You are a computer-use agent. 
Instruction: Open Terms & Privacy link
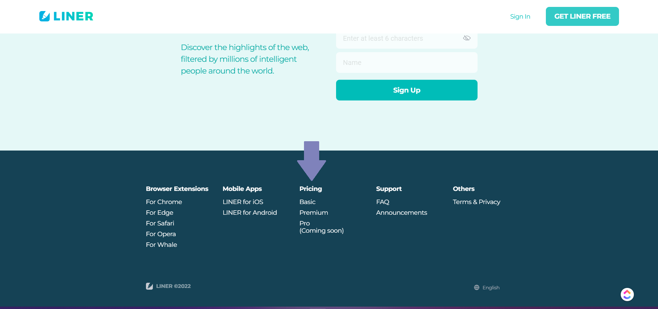click(477, 202)
